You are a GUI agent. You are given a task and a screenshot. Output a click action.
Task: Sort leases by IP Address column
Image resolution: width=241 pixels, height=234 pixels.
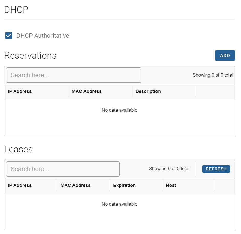click(20, 185)
